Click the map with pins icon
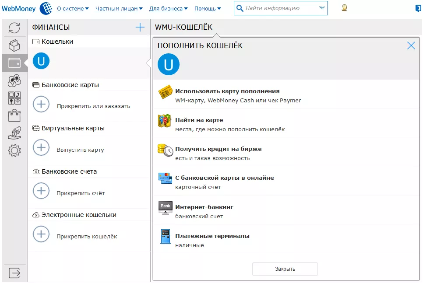The width and height of the screenshot is (423, 283). coord(165,121)
